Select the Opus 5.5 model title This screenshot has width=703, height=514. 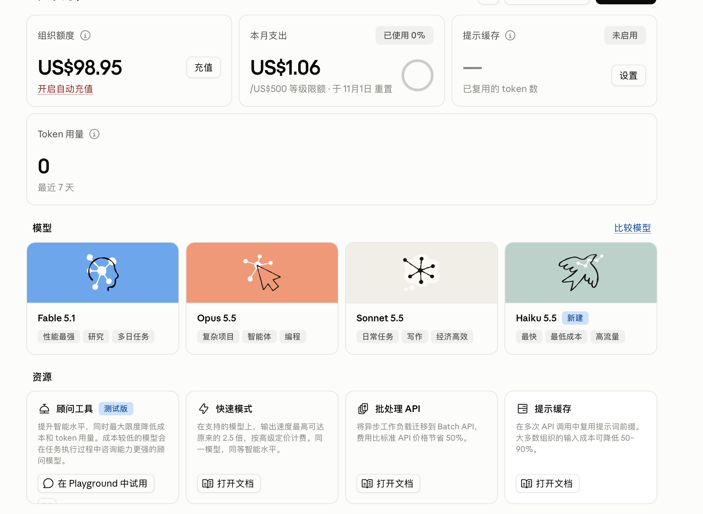[x=216, y=318]
